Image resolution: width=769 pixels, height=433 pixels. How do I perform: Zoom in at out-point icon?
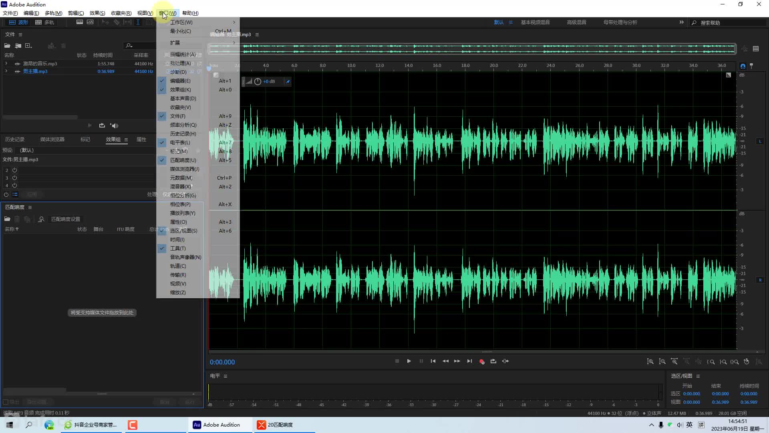pyautogui.click(x=723, y=362)
